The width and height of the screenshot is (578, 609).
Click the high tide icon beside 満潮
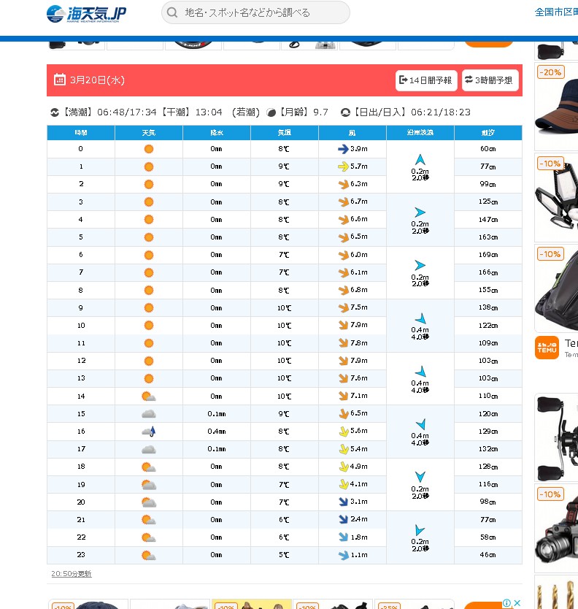coord(54,112)
